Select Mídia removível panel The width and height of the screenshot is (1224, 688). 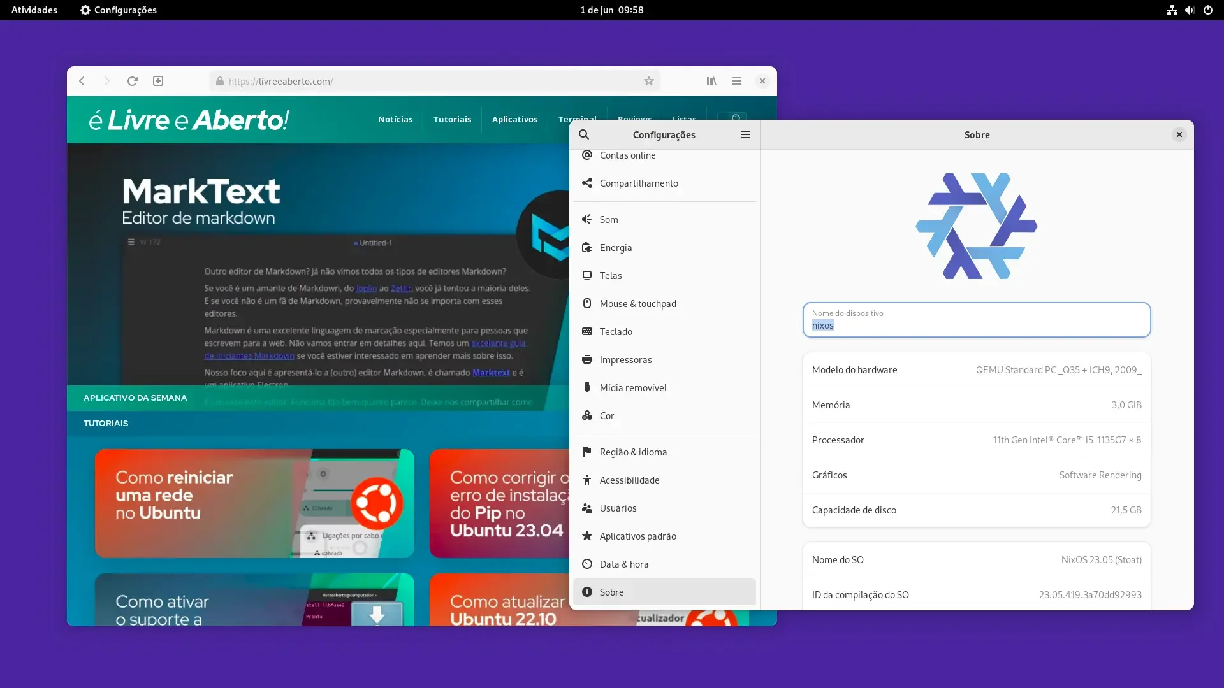pyautogui.click(x=664, y=388)
